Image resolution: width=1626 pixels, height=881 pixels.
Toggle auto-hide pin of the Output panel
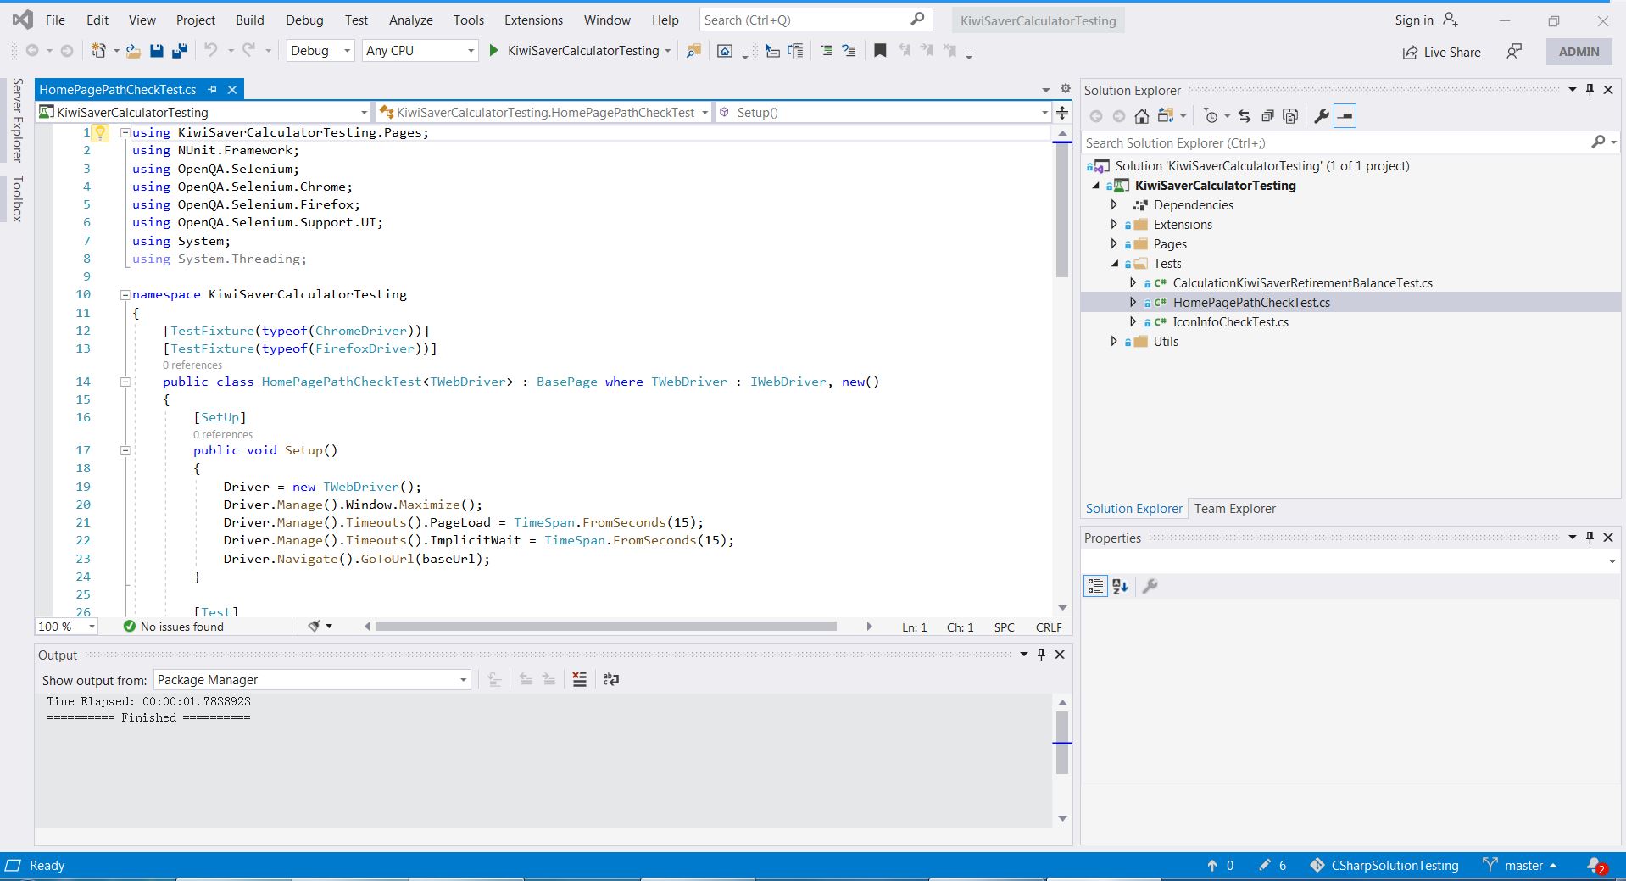[1042, 655]
